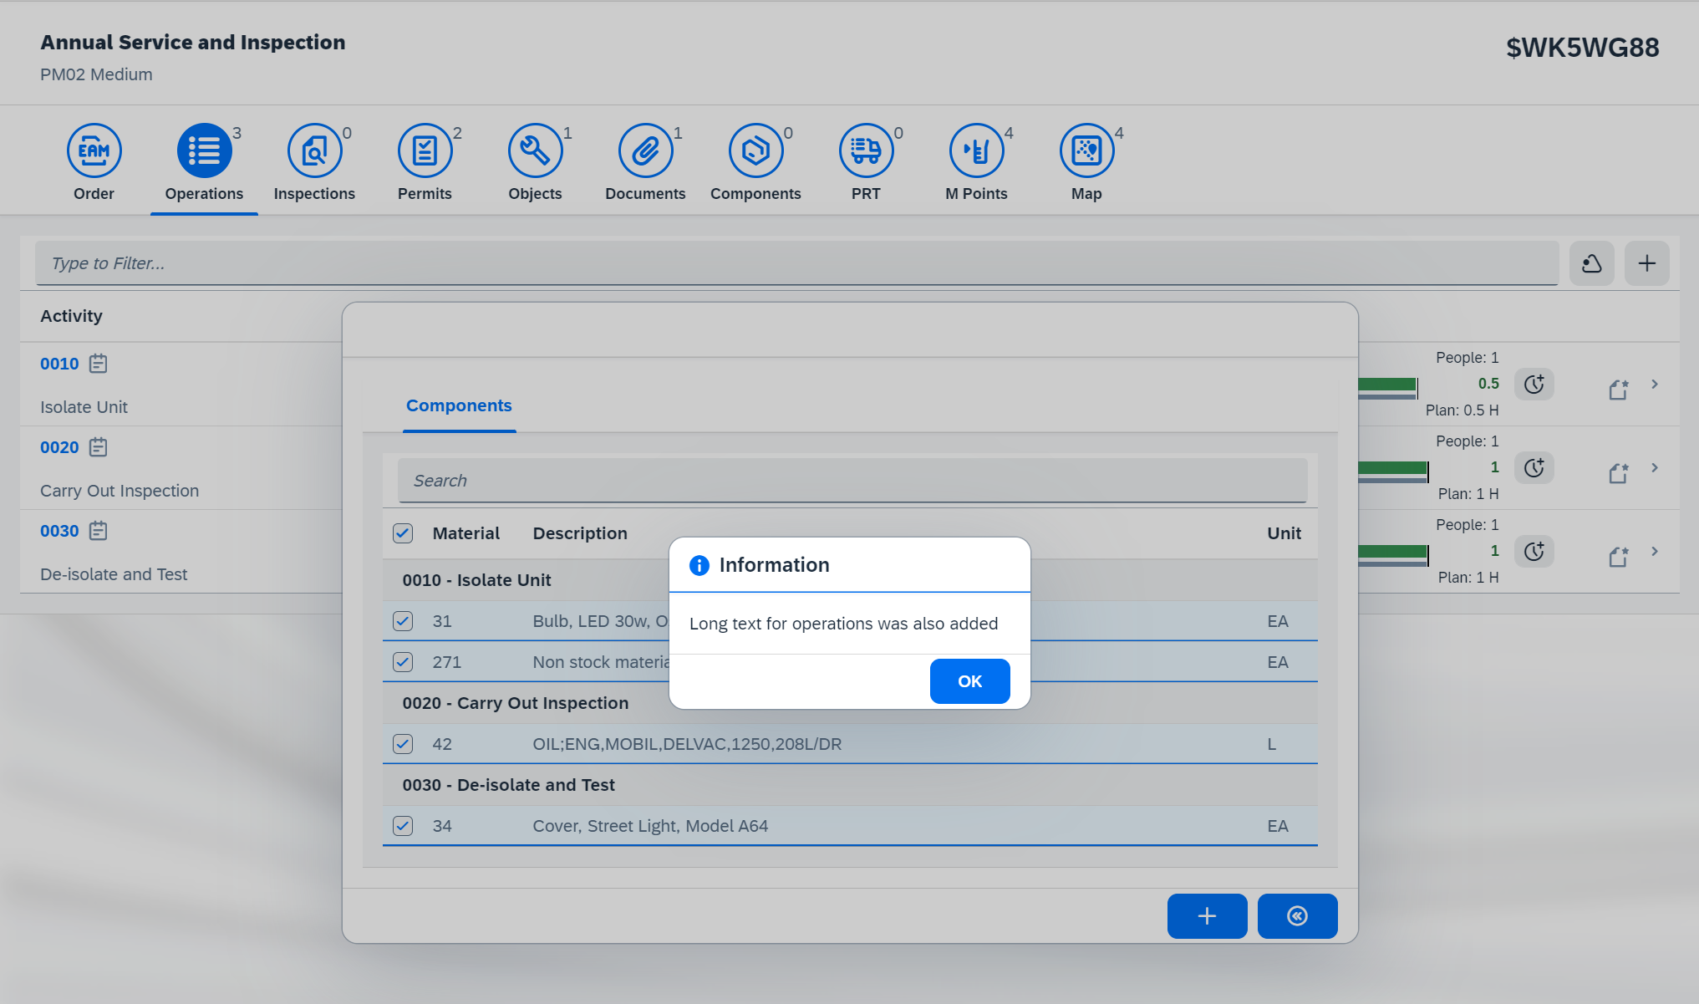Open the Documents paperclip icon
Viewport: 1699px width, 1004px height.
(645, 151)
